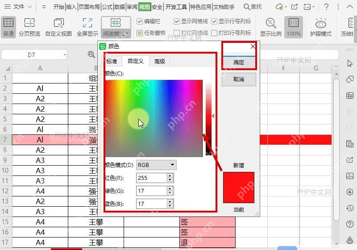The height and width of the screenshot is (250, 357).
Task: Click the magnifier icon beside name box
Action: (x=91, y=54)
